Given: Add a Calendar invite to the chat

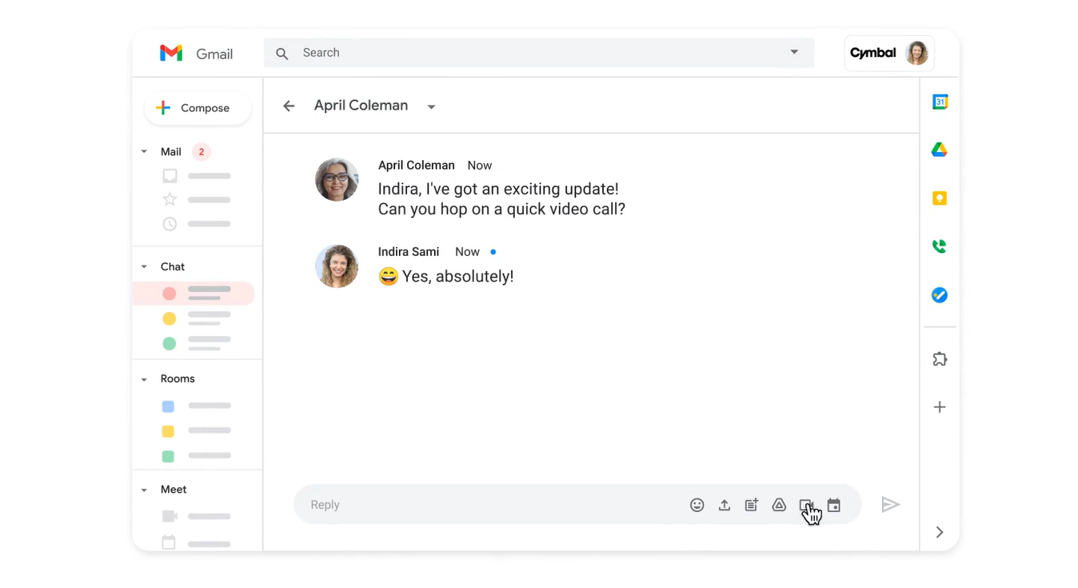Looking at the screenshot, I should pos(833,505).
